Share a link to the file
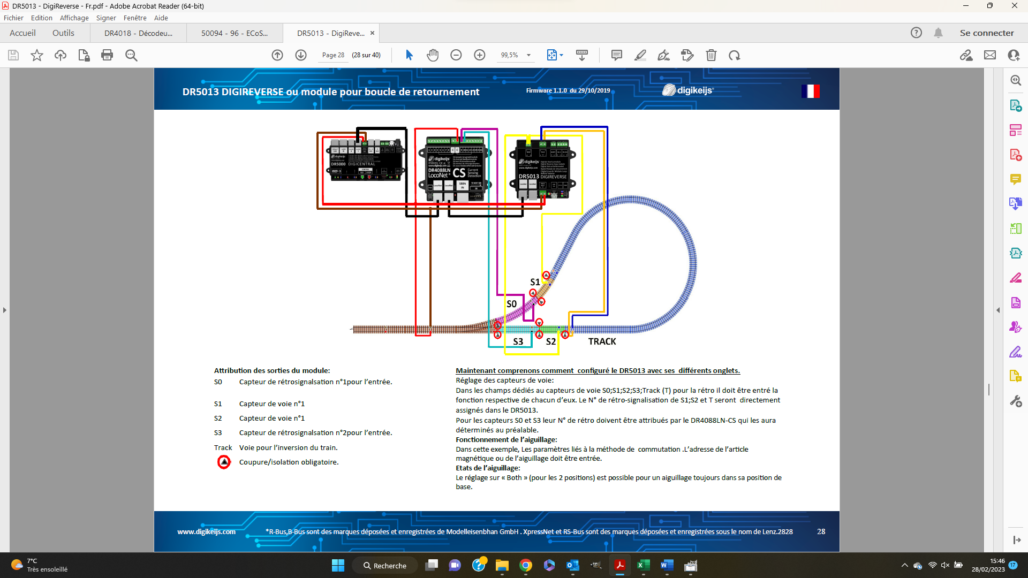The width and height of the screenshot is (1028, 578). click(966, 55)
